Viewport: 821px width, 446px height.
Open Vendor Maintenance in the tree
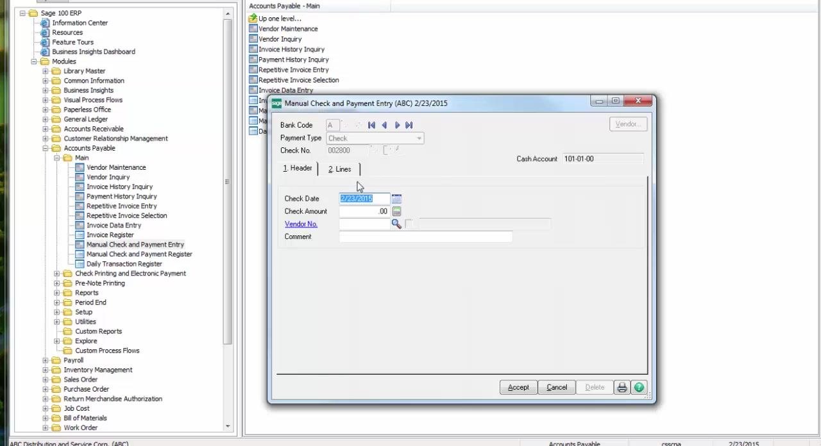(x=116, y=167)
